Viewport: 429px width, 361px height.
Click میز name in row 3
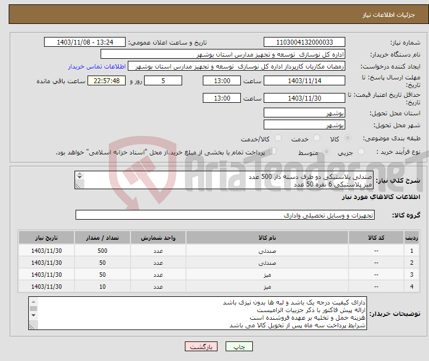point(267,275)
